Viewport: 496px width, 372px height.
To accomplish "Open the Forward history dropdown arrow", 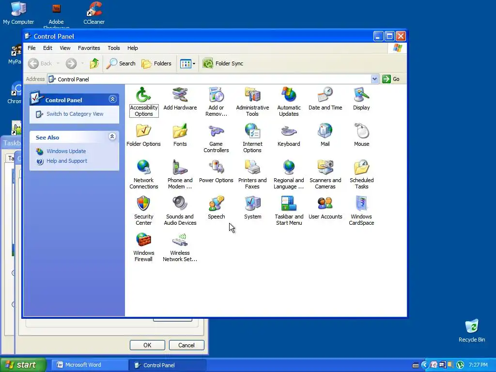I will click(82, 63).
